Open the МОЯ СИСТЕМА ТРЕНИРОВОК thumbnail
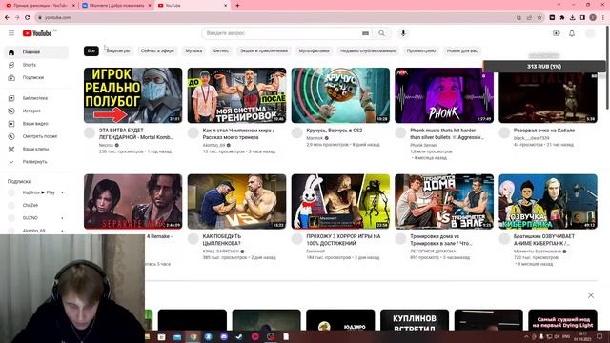This screenshot has width=610, height=343. (236, 95)
